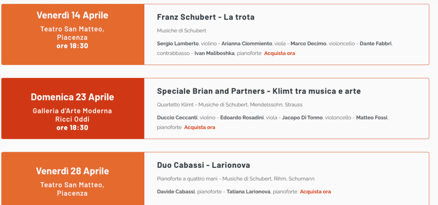Click the Galleria d'Arte Moderna Ricci Oddi venue

coord(72,115)
